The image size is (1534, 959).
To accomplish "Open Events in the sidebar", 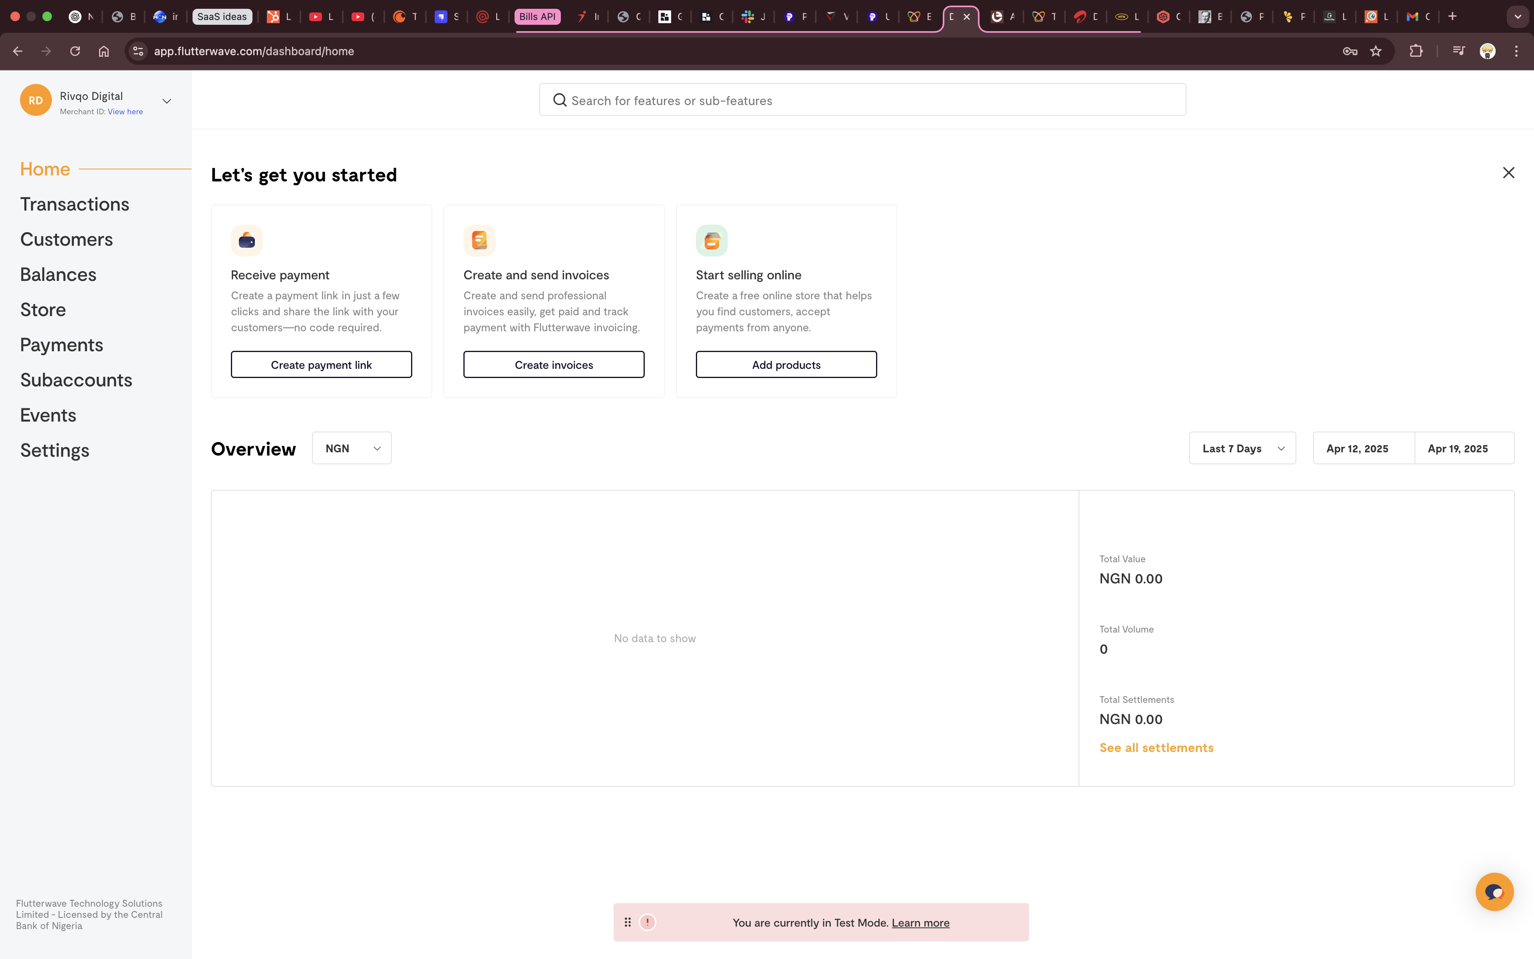I will [48, 416].
